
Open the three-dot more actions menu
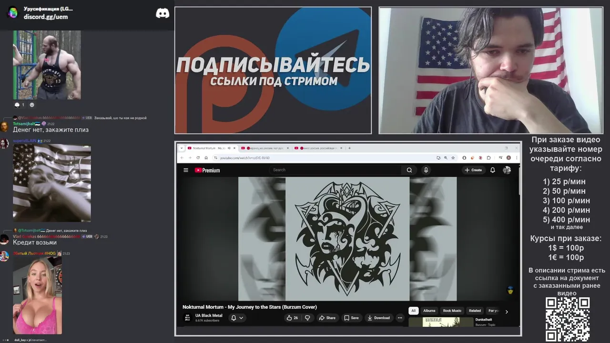(x=400, y=318)
